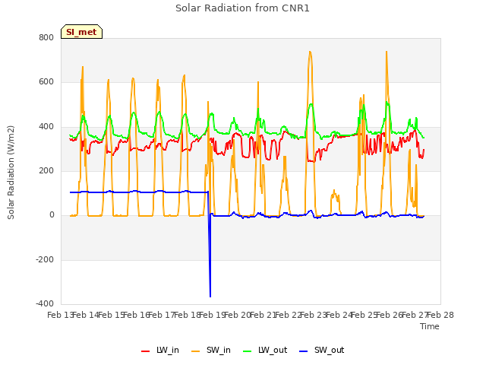Toggle the LW_in legend entry
Screen dimensions: 486x365
(160, 350)
